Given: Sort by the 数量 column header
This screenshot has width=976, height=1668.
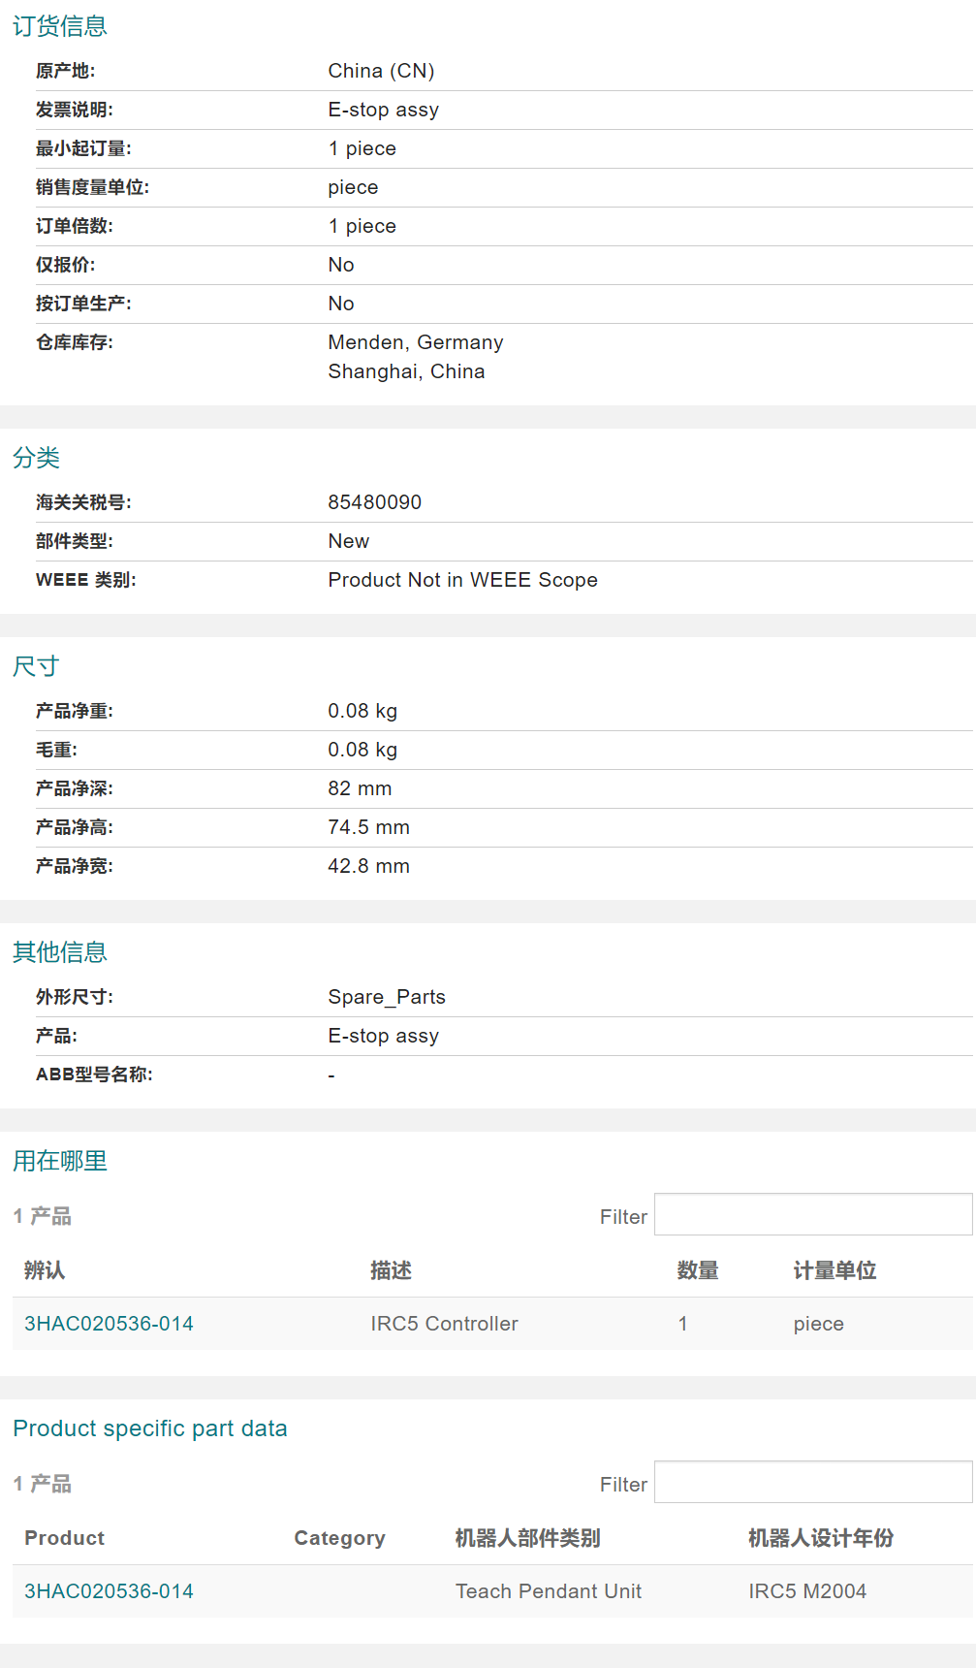Looking at the screenshot, I should click(x=698, y=1270).
